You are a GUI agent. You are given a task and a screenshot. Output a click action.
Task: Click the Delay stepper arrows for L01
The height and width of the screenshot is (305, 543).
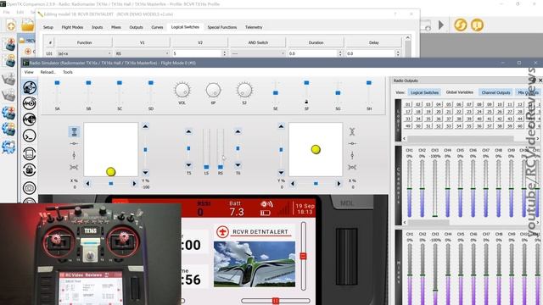point(398,53)
